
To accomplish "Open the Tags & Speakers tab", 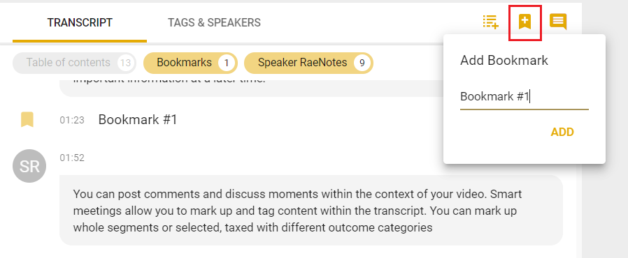I will click(x=214, y=22).
